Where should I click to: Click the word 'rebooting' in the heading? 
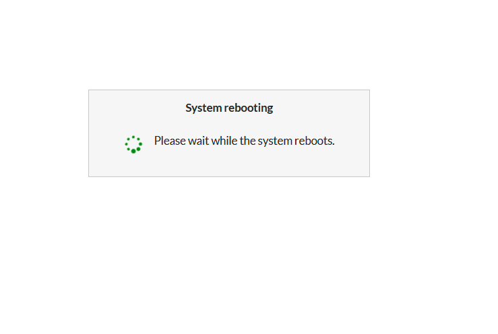tap(249, 108)
